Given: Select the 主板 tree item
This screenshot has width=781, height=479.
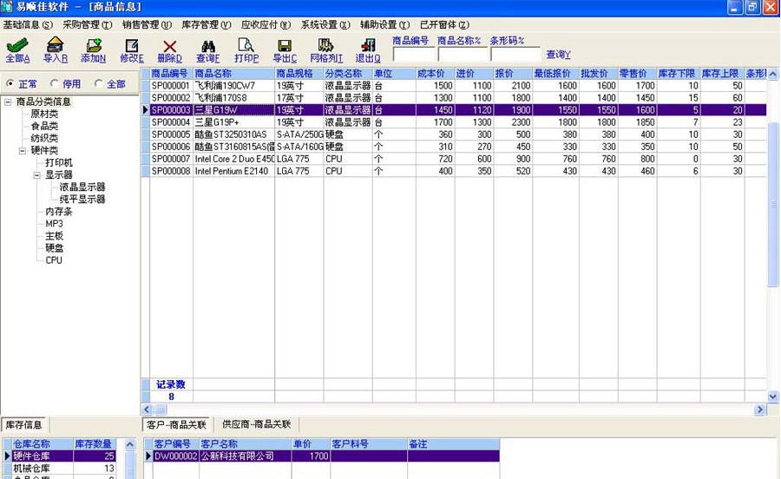Looking at the screenshot, I should pyautogui.click(x=54, y=235).
